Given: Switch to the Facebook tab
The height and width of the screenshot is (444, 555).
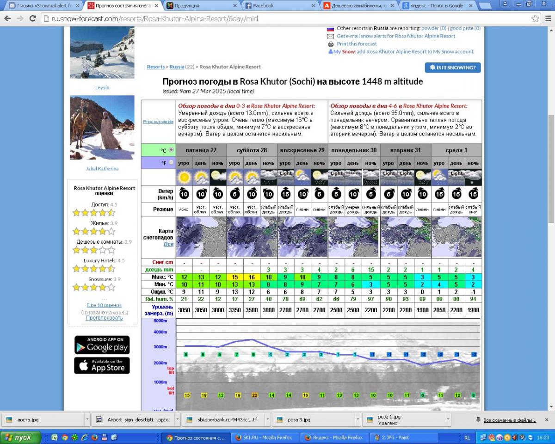Looking at the screenshot, I should pyautogui.click(x=279, y=6).
